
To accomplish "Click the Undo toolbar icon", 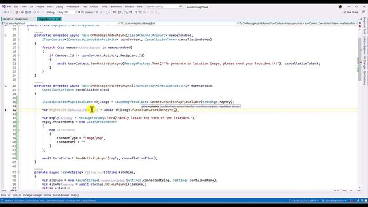I will click(34, 12).
